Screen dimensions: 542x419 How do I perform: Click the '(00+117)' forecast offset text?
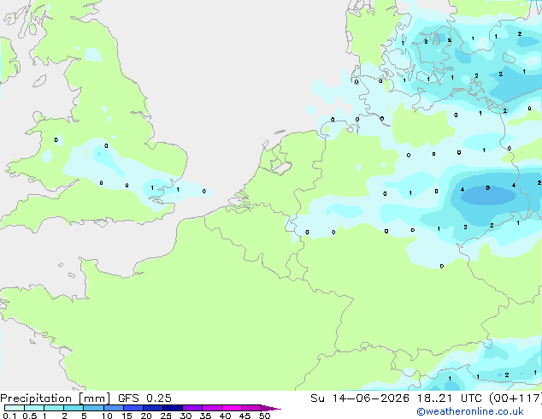coord(515,398)
